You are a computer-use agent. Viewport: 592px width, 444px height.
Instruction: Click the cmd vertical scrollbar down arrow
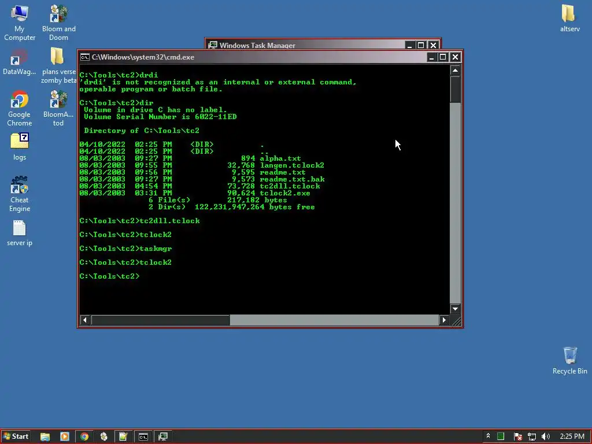[x=456, y=309]
